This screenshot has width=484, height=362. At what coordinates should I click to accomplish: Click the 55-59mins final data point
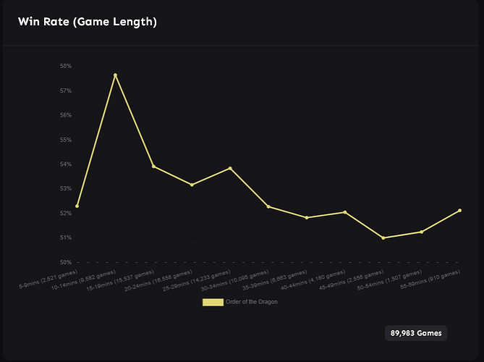[x=460, y=211]
